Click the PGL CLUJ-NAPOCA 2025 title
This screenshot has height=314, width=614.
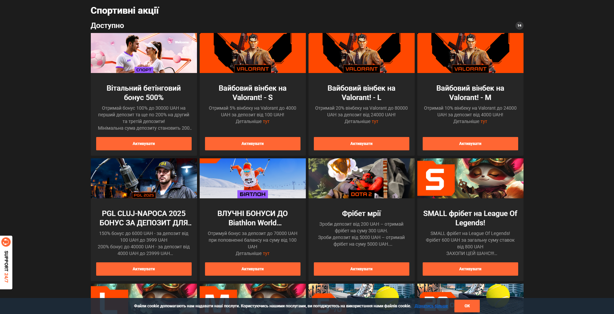(145, 218)
